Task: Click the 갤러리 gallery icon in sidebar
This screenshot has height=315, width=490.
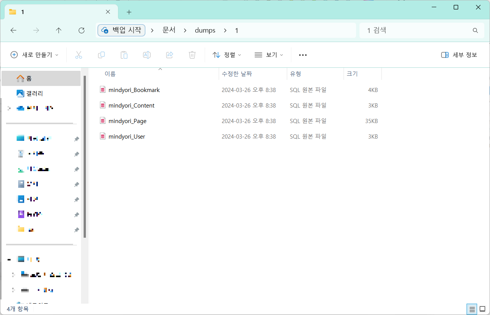Action: tap(20, 93)
